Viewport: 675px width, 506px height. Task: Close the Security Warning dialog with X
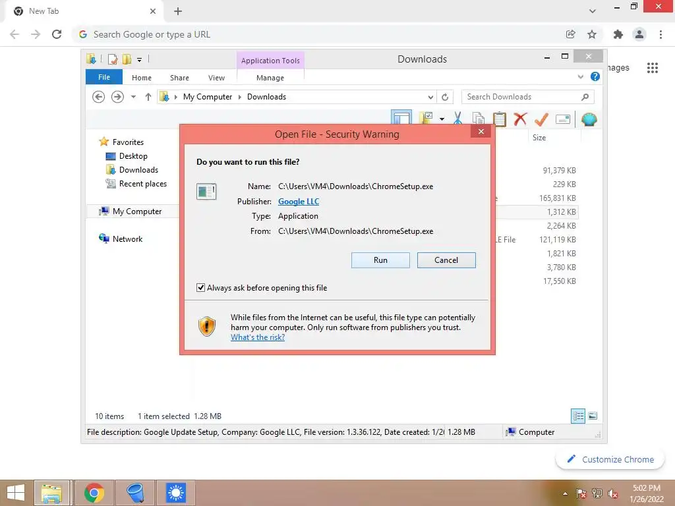point(481,131)
